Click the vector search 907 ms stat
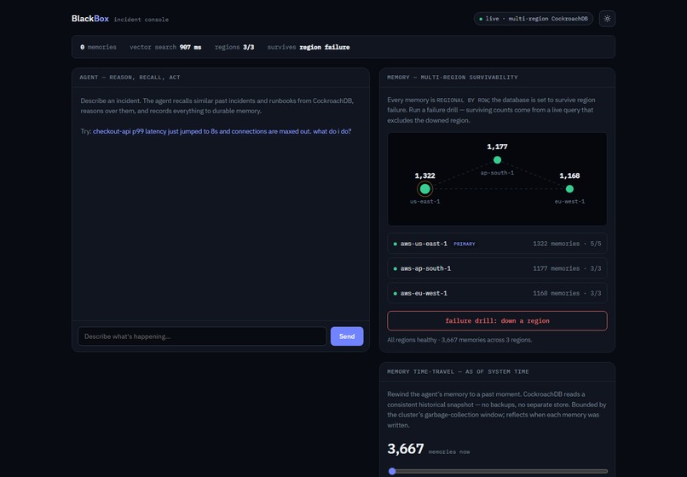Viewport: 687px width, 477px height. (165, 47)
